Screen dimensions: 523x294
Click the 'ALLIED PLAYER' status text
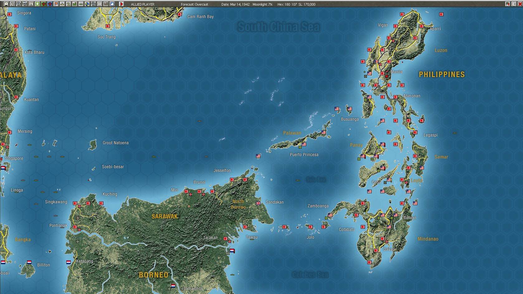(x=143, y=4)
